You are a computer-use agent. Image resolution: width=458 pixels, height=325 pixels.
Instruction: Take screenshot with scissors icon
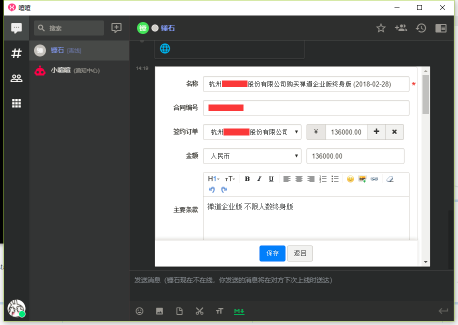pos(199,311)
